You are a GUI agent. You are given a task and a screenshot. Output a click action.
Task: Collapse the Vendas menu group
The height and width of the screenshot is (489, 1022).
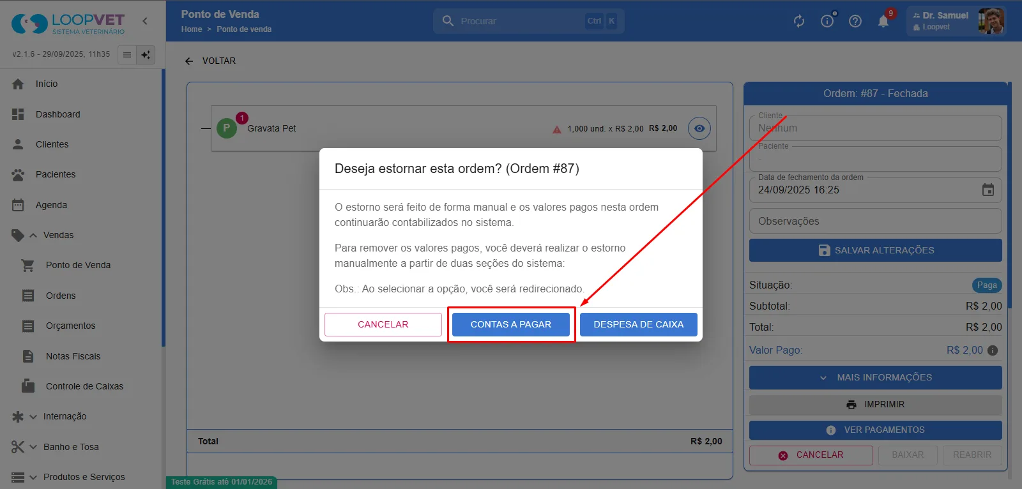(x=33, y=235)
